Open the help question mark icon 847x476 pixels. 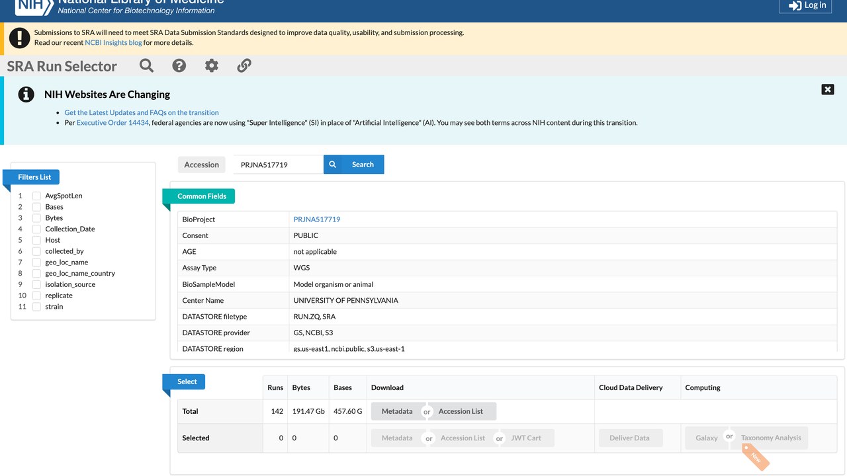[x=179, y=65]
